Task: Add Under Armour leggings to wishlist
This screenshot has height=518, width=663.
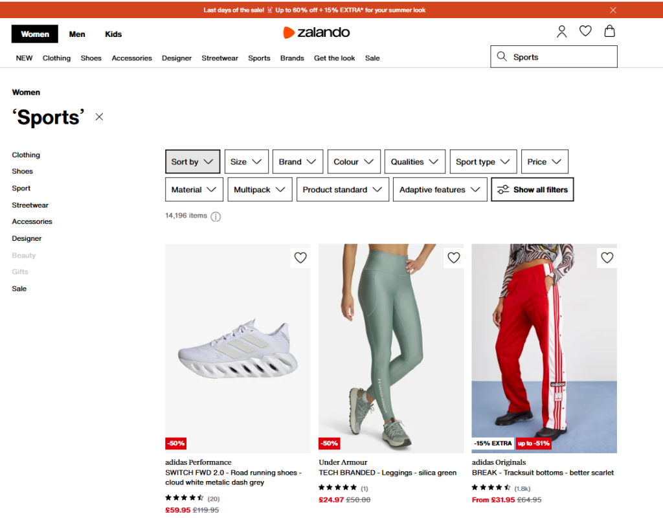Action: 454,258
